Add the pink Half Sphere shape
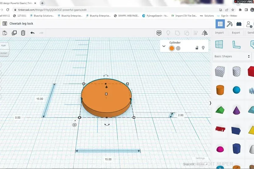254x169 pixels. click(x=220, y=149)
